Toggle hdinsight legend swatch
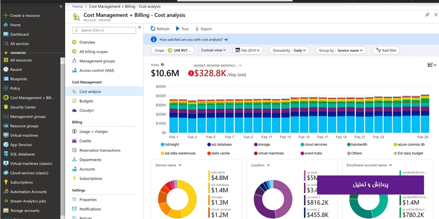Image resolution: width=439 pixels, height=219 pixels. [162, 145]
